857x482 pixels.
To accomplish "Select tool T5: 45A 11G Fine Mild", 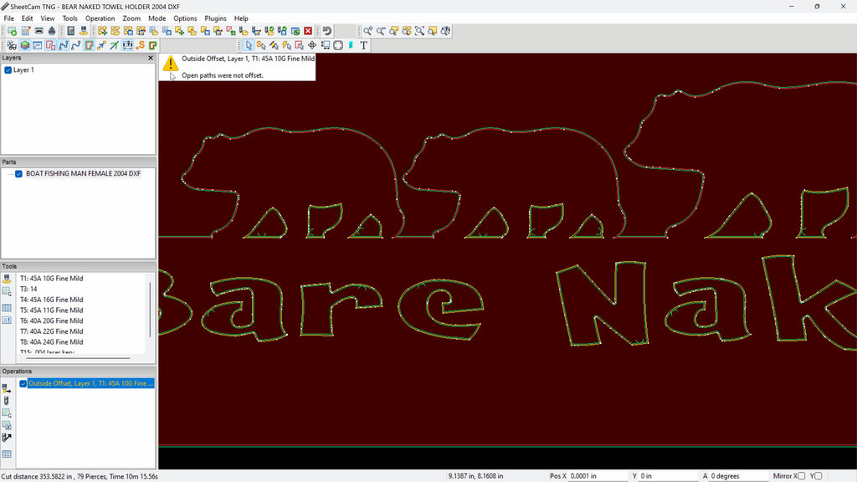I will [51, 310].
